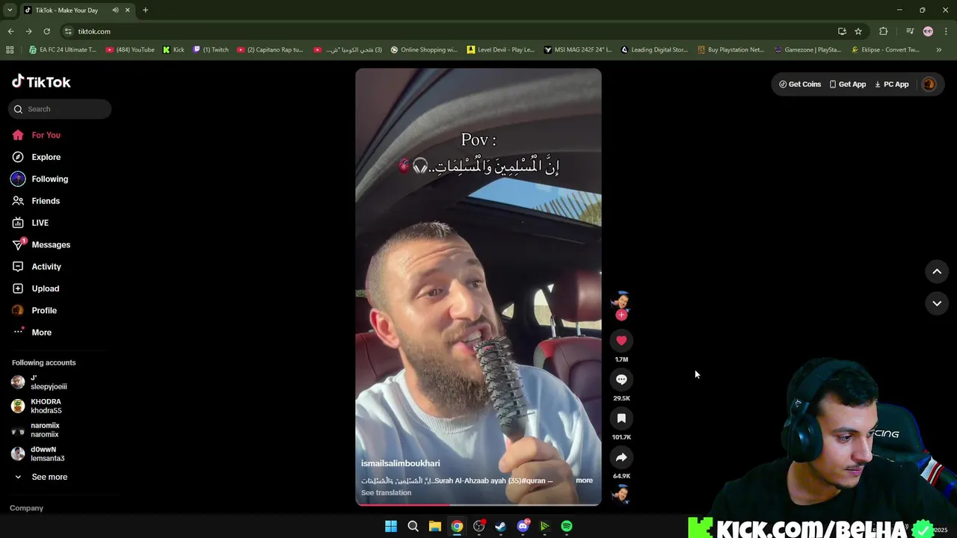Click the tiktok.com address bar
Screen dimensions: 957x538
point(449,31)
